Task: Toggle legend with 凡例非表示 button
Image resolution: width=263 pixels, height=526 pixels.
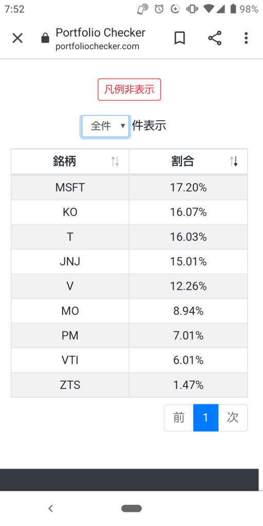Action: 129,89
